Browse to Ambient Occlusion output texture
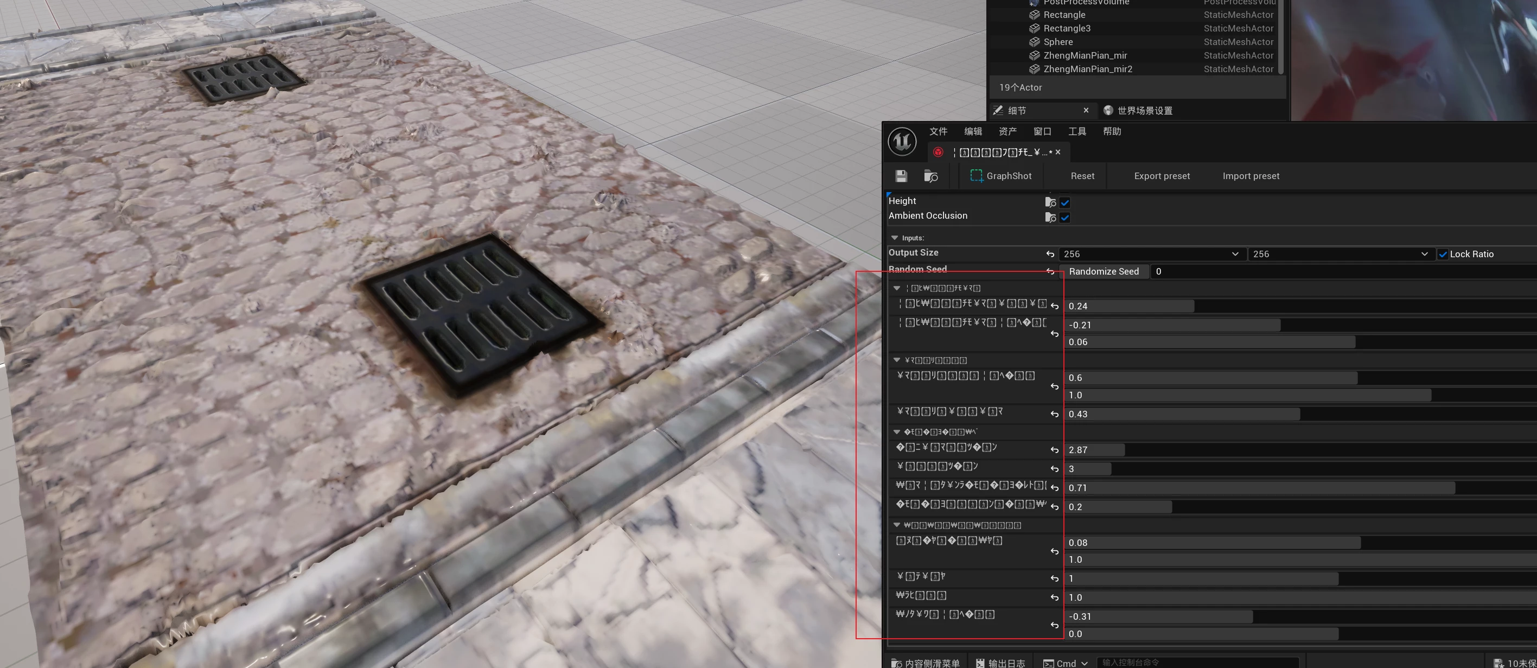 coord(1050,217)
